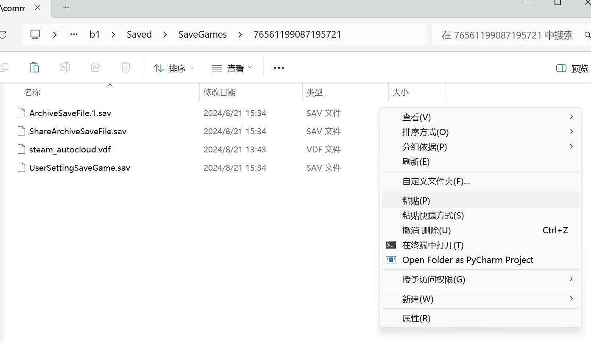
Task: Open a new tab with plus button
Action: 66,8
